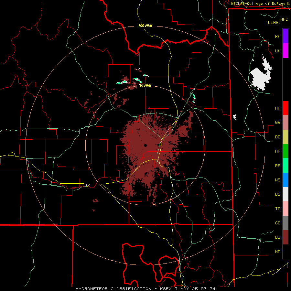Click the 'ND' legend label
This screenshot has height=291, width=291.
tap(278, 252)
